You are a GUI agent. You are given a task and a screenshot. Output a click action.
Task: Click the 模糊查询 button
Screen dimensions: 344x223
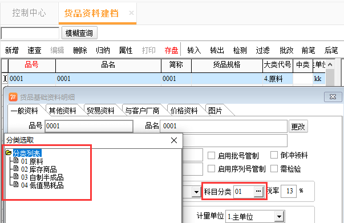coord(79,33)
